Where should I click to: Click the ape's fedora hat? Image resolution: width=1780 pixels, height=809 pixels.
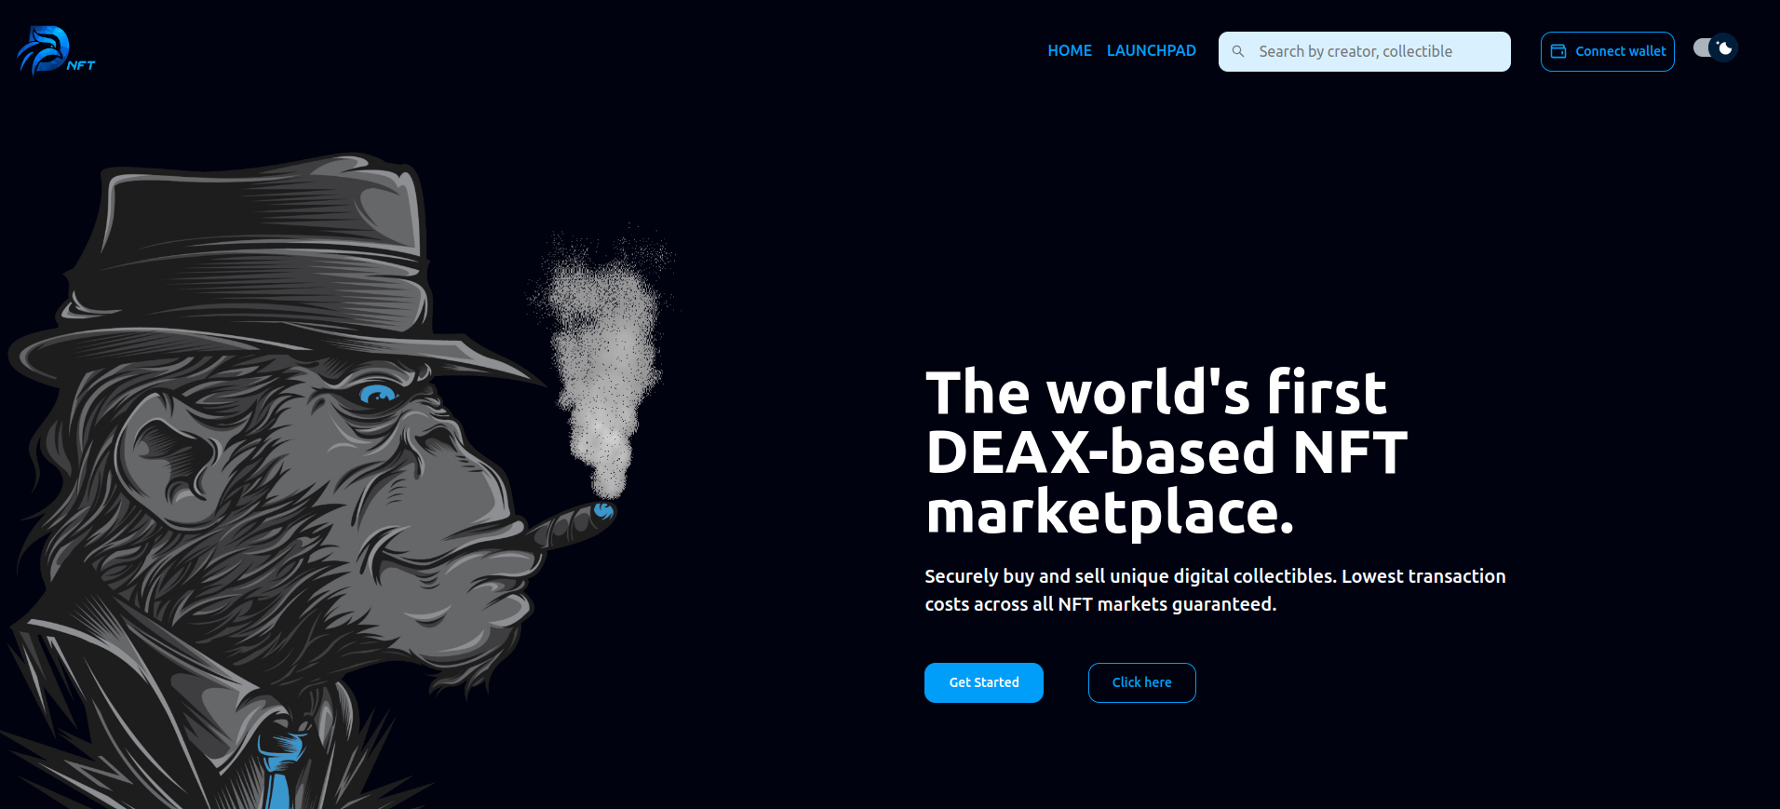tap(261, 261)
